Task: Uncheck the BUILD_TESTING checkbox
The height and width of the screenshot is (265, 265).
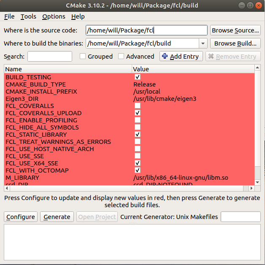Action: [x=138, y=77]
